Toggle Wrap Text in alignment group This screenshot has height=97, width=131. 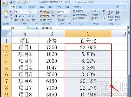tap(52, 12)
